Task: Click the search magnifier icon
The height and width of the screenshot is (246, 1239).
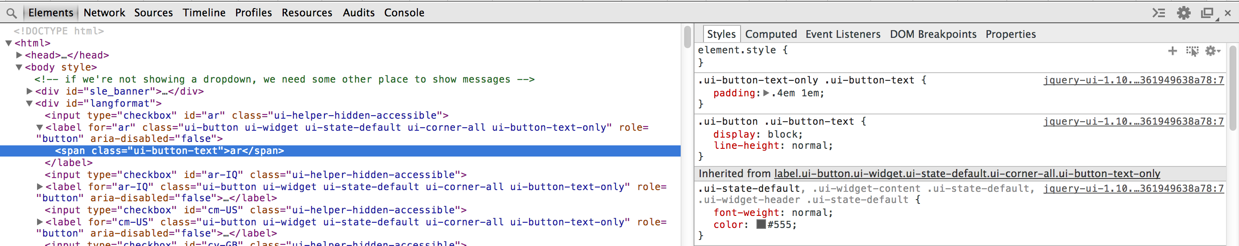Action: pos(12,13)
